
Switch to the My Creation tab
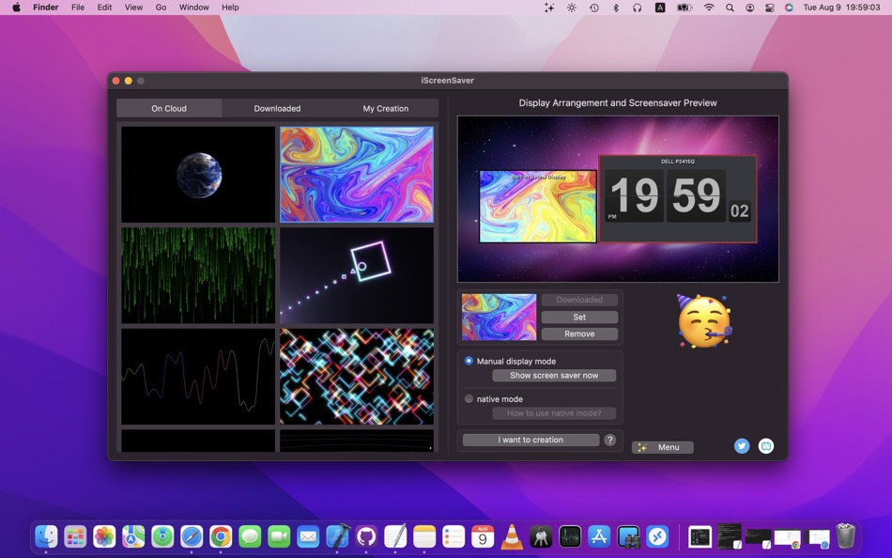[x=385, y=108]
